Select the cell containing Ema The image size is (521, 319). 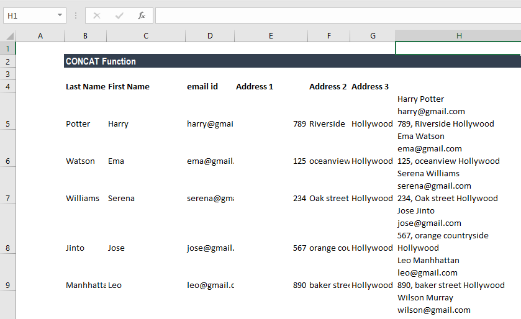pos(146,149)
